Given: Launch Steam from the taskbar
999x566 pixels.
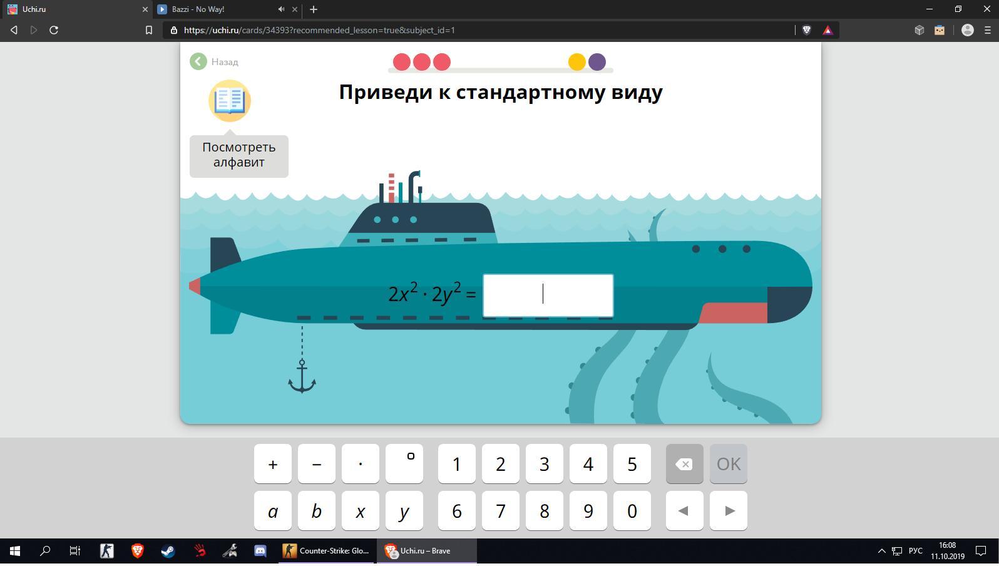Looking at the screenshot, I should [168, 551].
